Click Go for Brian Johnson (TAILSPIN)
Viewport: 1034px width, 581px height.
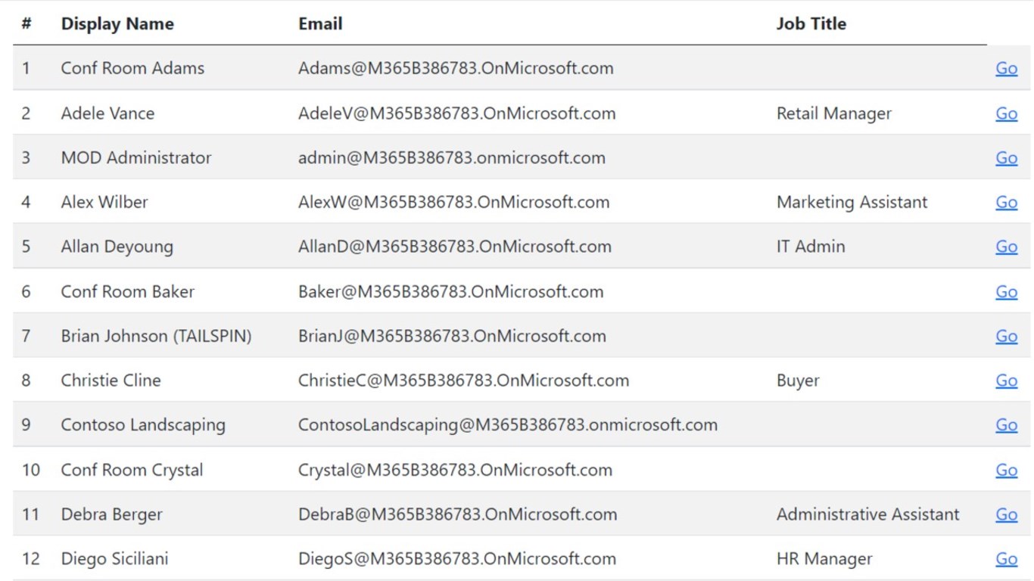1006,336
